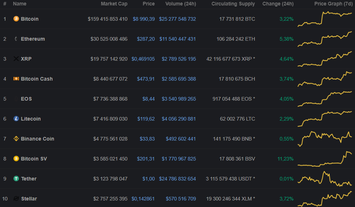The image size is (355, 207).
Task: Sort by Change (24h) column header
Action: coord(278,4)
